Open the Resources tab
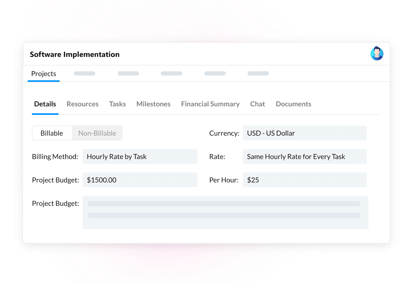The width and height of the screenshot is (402, 284). [83, 104]
